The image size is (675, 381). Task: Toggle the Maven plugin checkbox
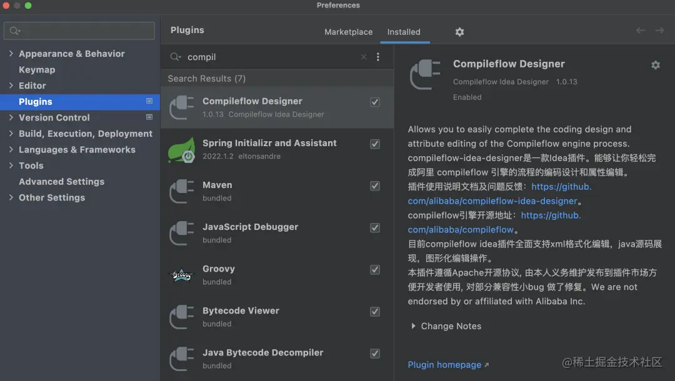375,186
